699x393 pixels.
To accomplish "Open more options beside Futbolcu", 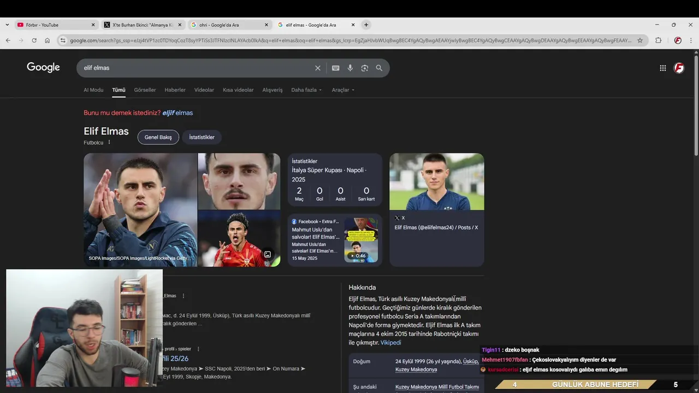I will 109,142.
